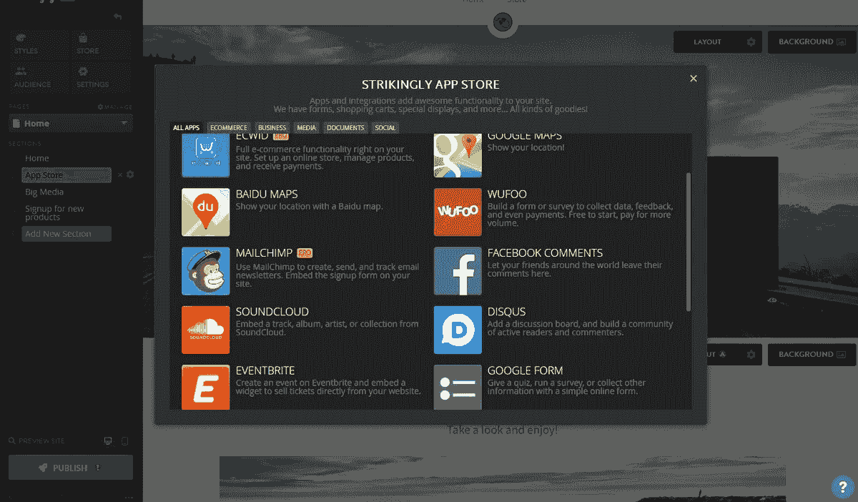Click Add New Section
Screen dimensions: 858x502
click(66, 233)
